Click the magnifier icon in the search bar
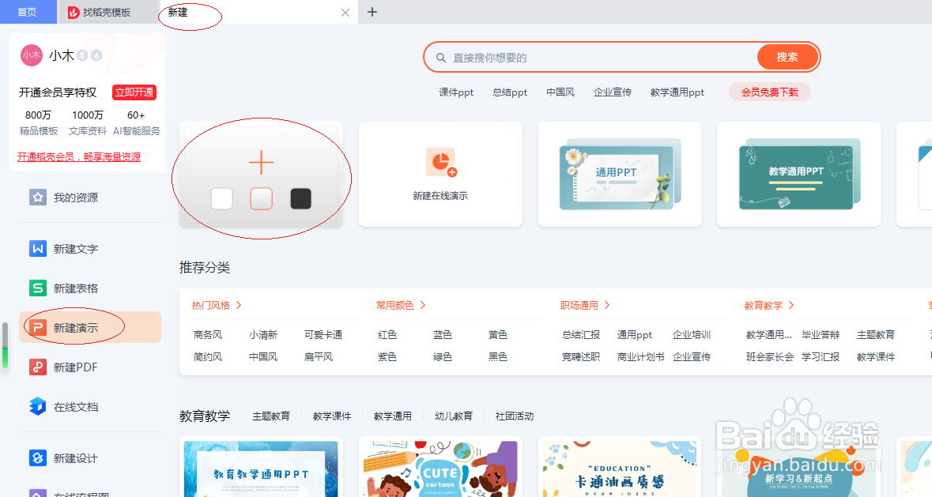Screen dimensions: 932x497 tap(441, 57)
